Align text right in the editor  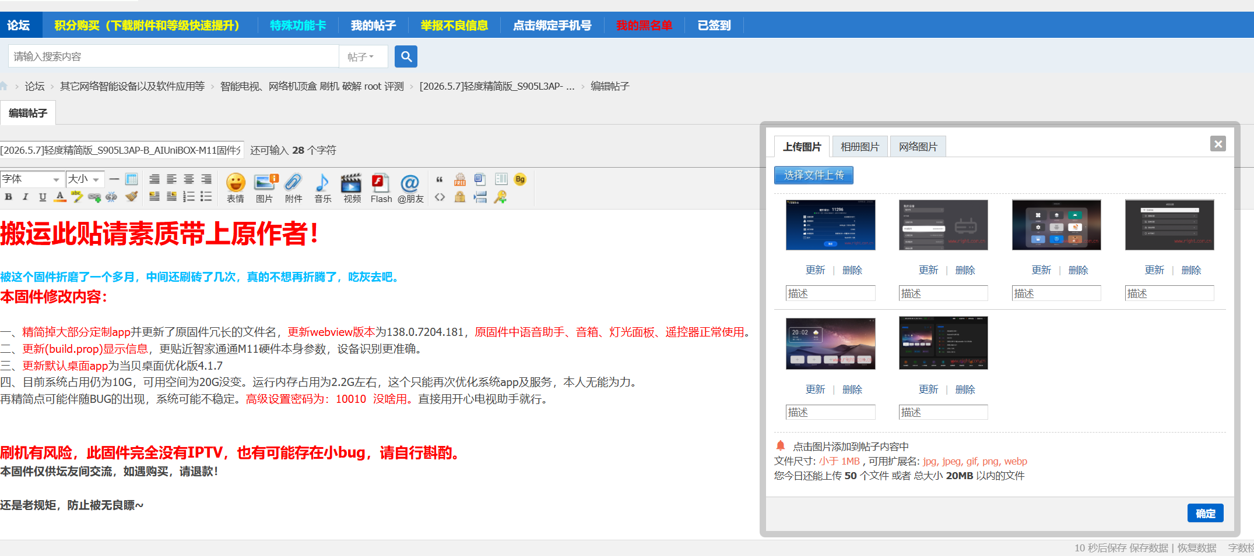click(x=206, y=179)
